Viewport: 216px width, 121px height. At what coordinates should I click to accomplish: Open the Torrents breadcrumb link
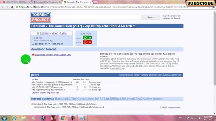[x=45, y=33]
